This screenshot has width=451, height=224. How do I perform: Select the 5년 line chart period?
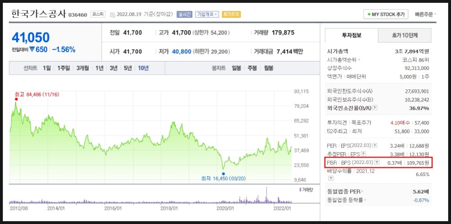(x=128, y=68)
